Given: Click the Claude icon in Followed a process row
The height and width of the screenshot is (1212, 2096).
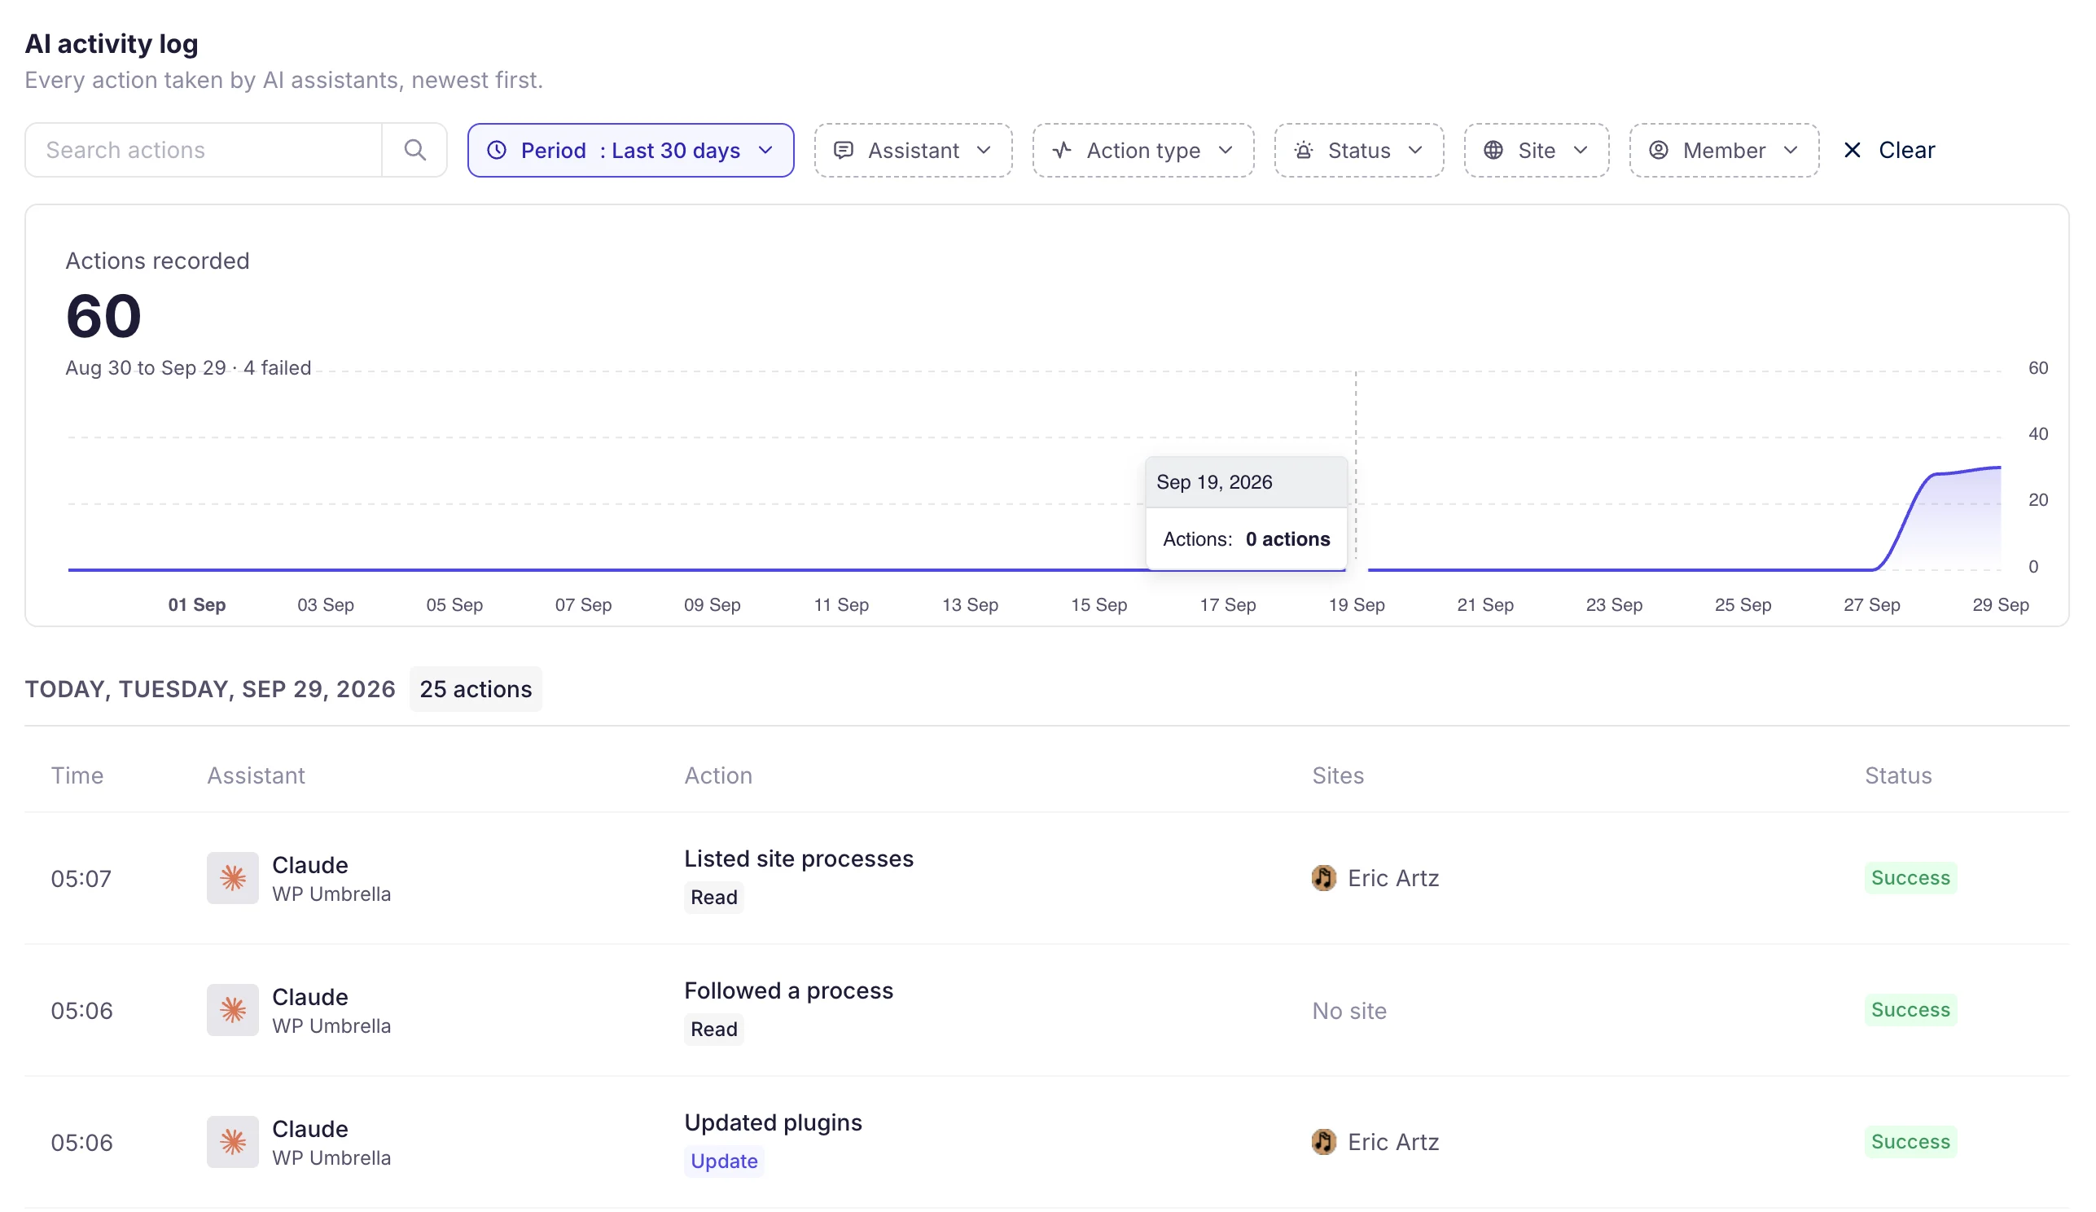Looking at the screenshot, I should point(233,1010).
